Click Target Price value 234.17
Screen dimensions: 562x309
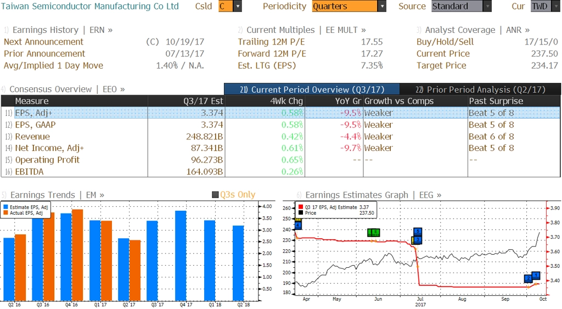544,66
